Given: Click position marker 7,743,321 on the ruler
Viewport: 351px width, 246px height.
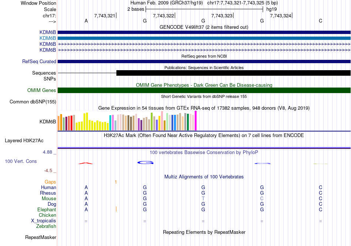Looking at the screenshot, I should point(105,16).
